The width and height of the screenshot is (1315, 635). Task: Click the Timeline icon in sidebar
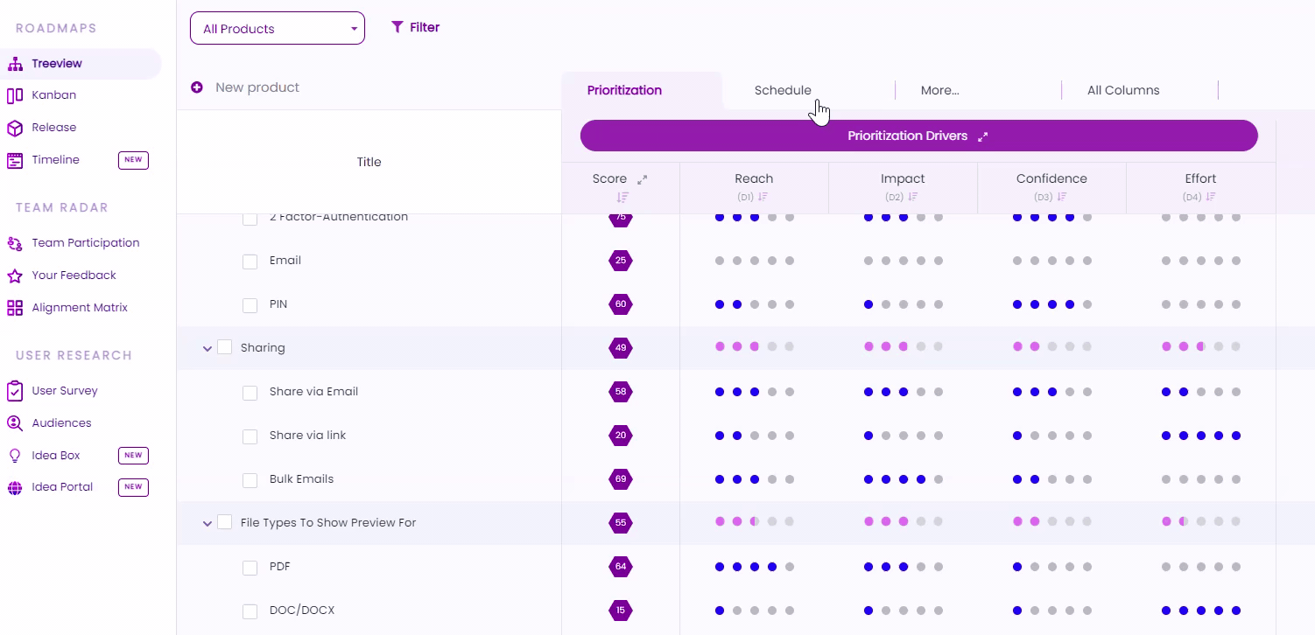[15, 160]
